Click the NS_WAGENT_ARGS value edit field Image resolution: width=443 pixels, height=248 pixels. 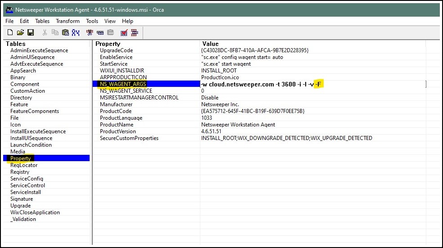(313, 84)
